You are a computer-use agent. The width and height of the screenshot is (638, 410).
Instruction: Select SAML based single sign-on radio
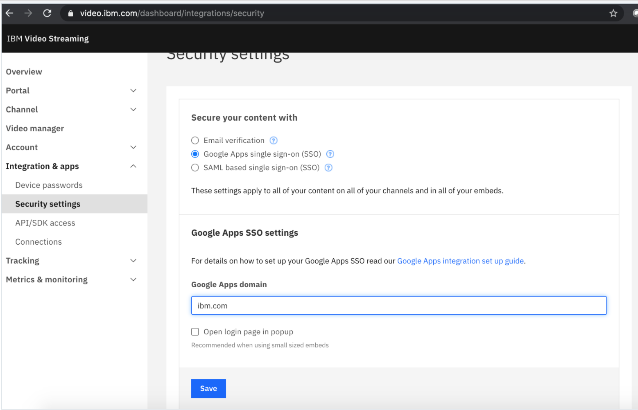(x=195, y=167)
